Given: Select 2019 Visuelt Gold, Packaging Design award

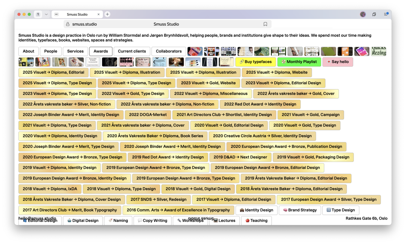Looking at the screenshot, I should pyautogui.click(x=313, y=157).
